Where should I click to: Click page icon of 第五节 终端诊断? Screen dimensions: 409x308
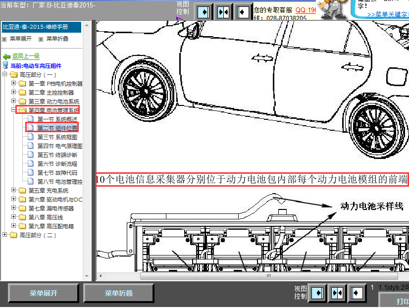pyautogui.click(x=31, y=154)
